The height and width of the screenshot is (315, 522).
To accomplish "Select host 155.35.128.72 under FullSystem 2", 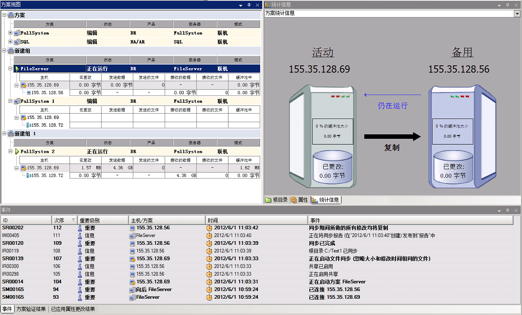I will point(47,175).
